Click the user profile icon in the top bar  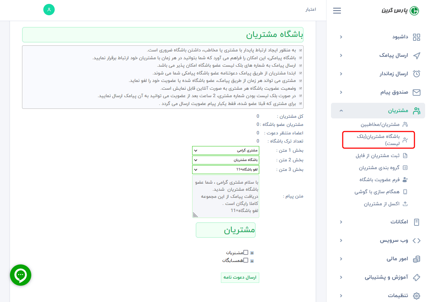tap(49, 10)
